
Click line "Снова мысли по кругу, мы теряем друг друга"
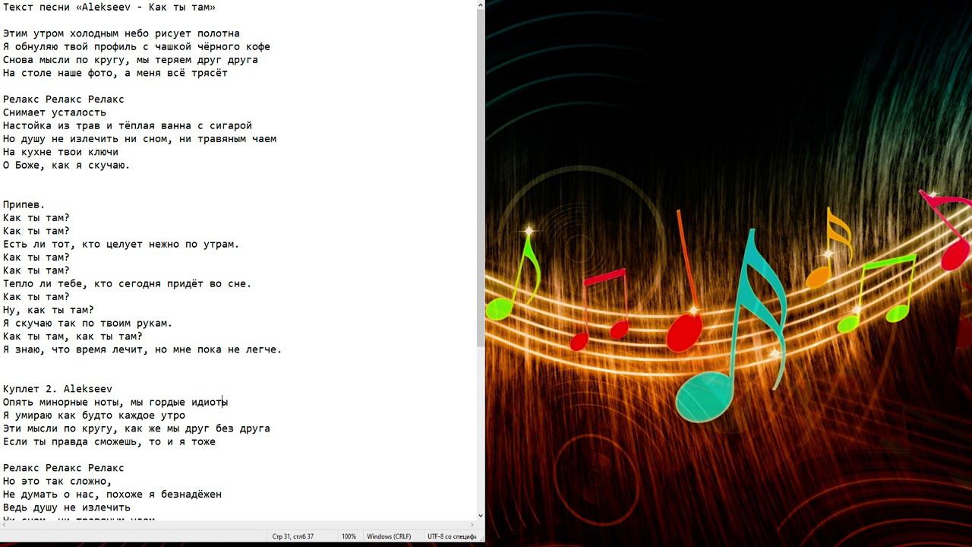click(131, 59)
